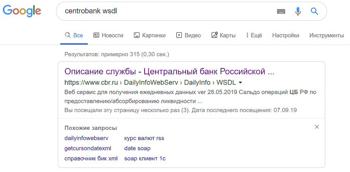Go to the 'Видео' tab
The image size is (350, 172).
[189, 35]
